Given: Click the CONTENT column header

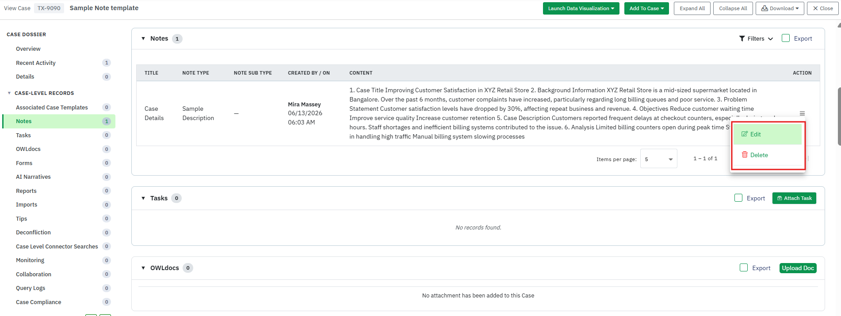Looking at the screenshot, I should (361, 73).
